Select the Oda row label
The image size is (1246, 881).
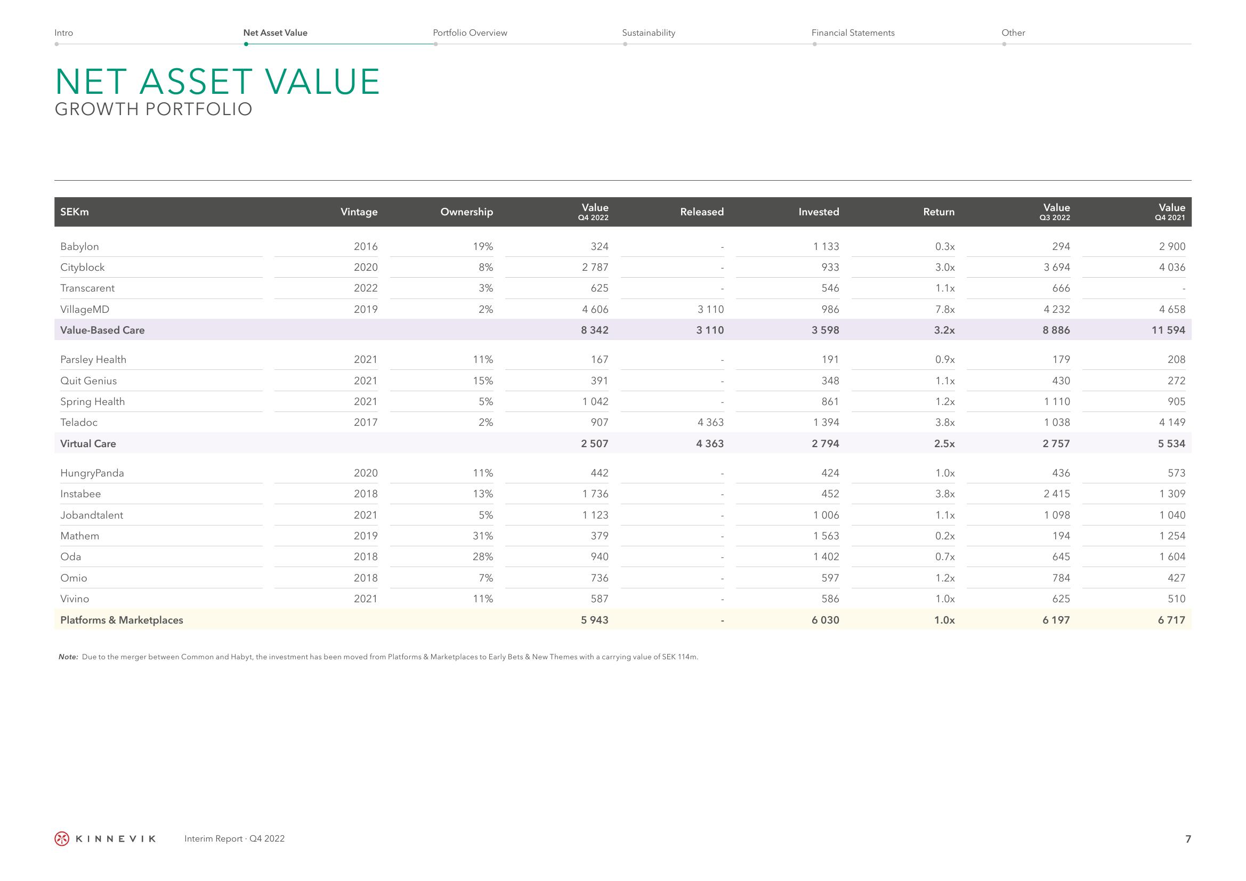[x=70, y=556]
